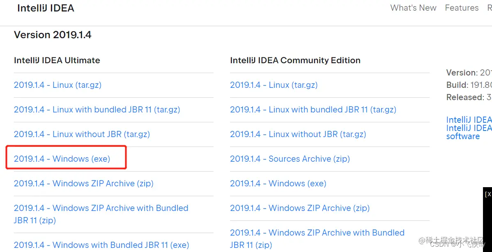Click the IntelliJ IDEA Ultimate heading
492x252 pixels.
point(57,60)
